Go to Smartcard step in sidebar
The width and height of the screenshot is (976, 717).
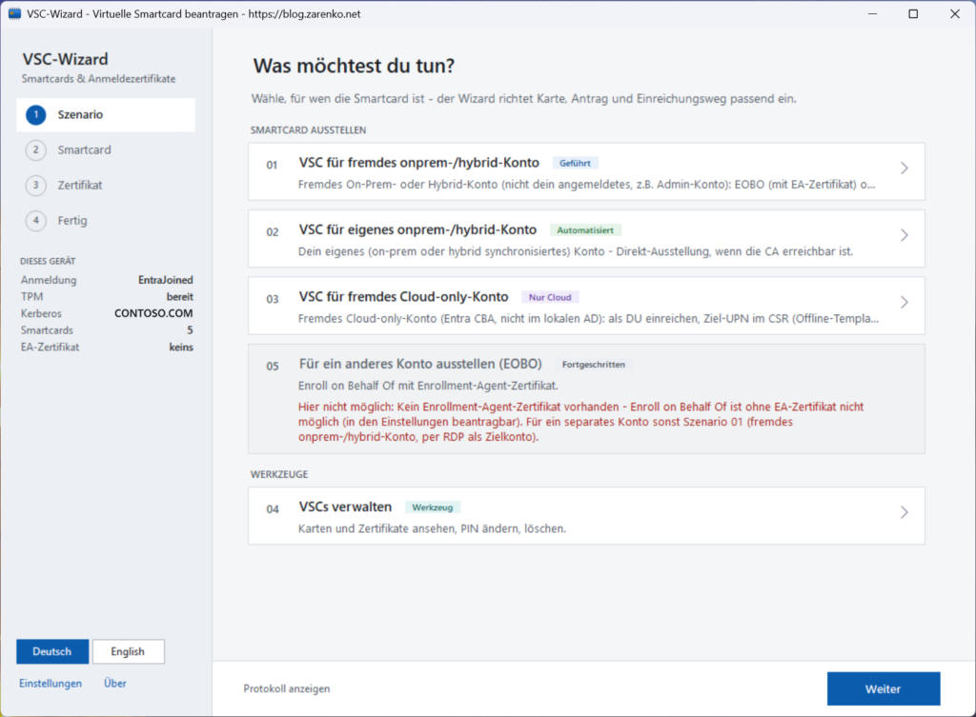click(x=106, y=149)
